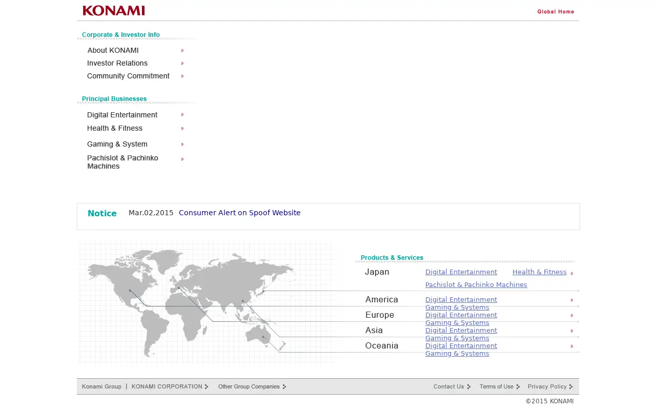This screenshot has height=410, width=656.
Task: Open Health & Fitness in Principal Businesses
Action: pos(115,128)
